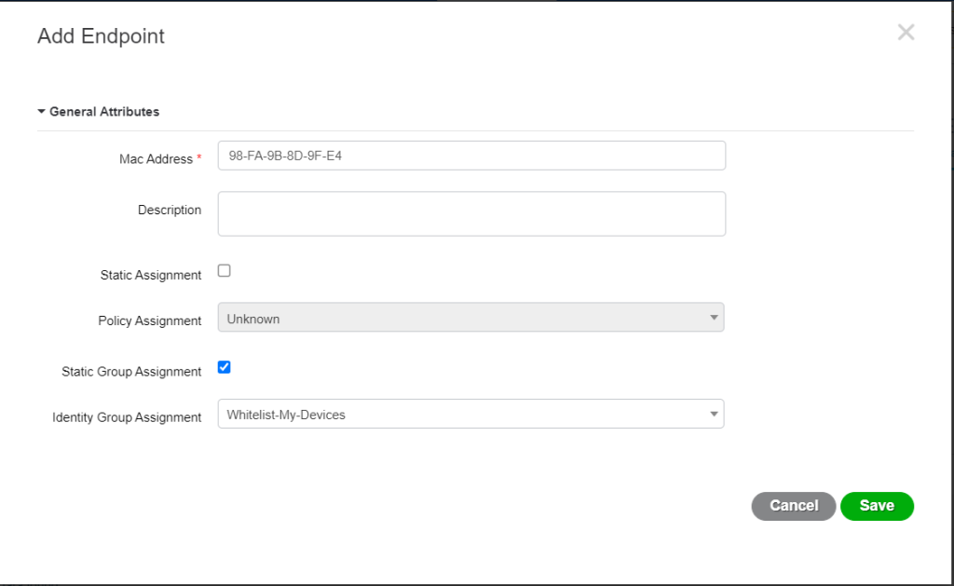Click the Static Assignment label

tap(151, 275)
